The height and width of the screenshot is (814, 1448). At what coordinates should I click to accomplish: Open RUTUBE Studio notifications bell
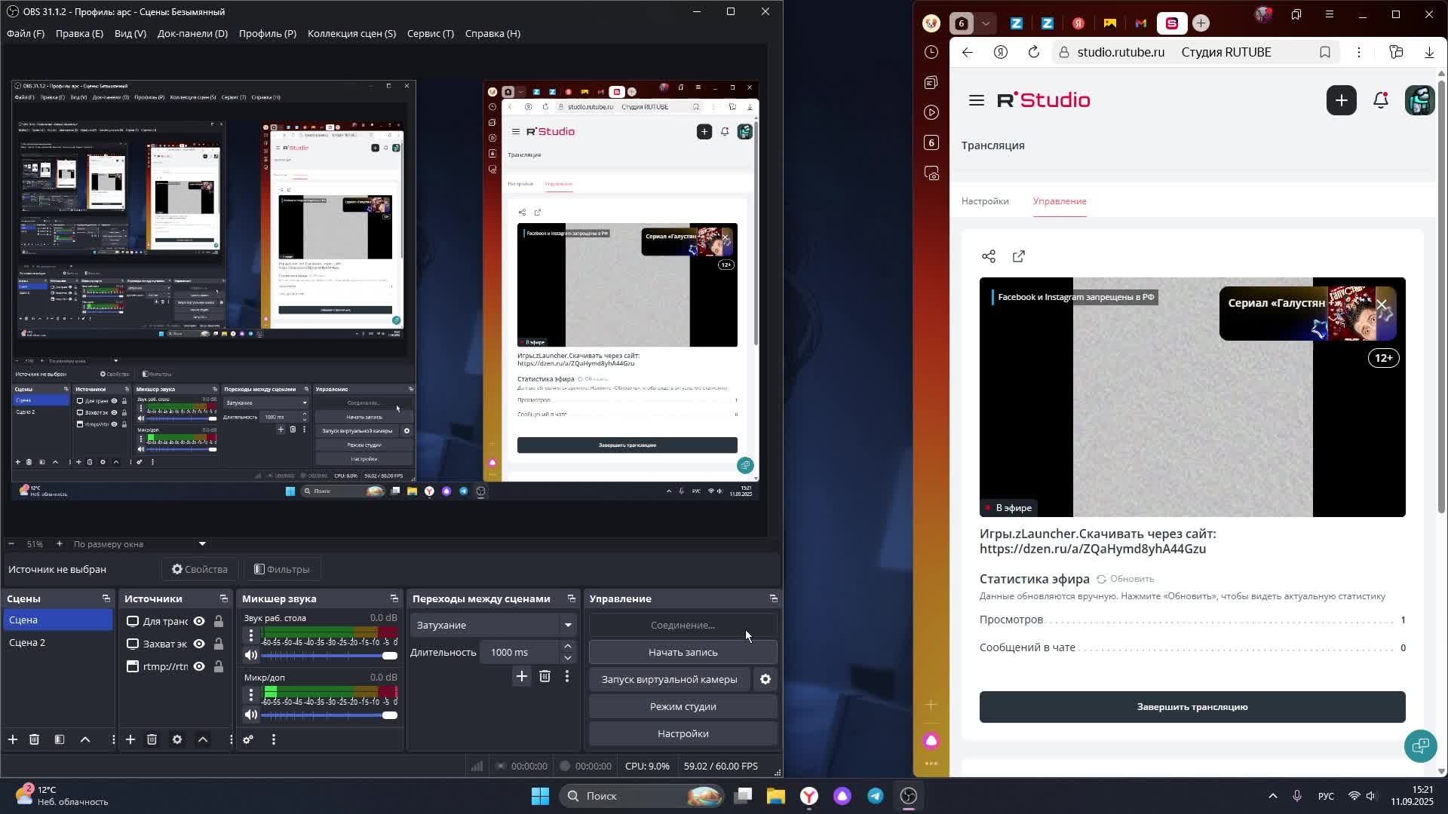coord(1381,100)
